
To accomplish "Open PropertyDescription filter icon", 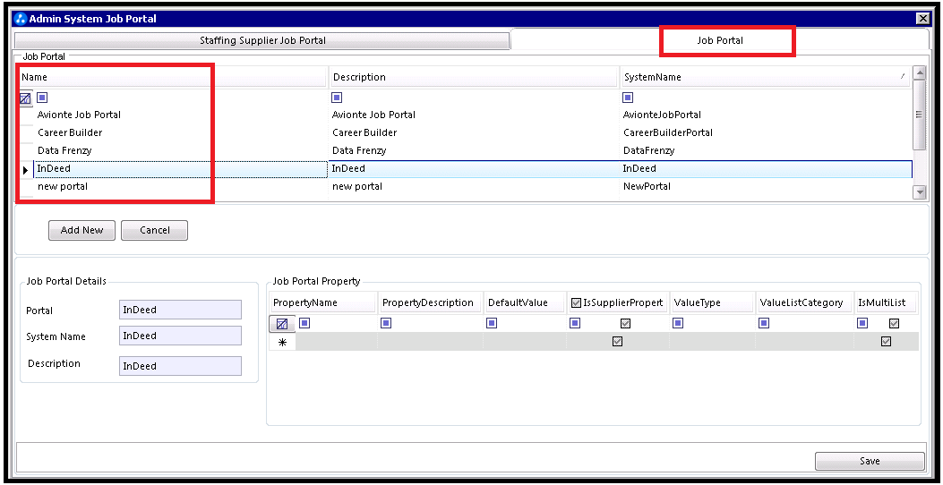I will [386, 323].
